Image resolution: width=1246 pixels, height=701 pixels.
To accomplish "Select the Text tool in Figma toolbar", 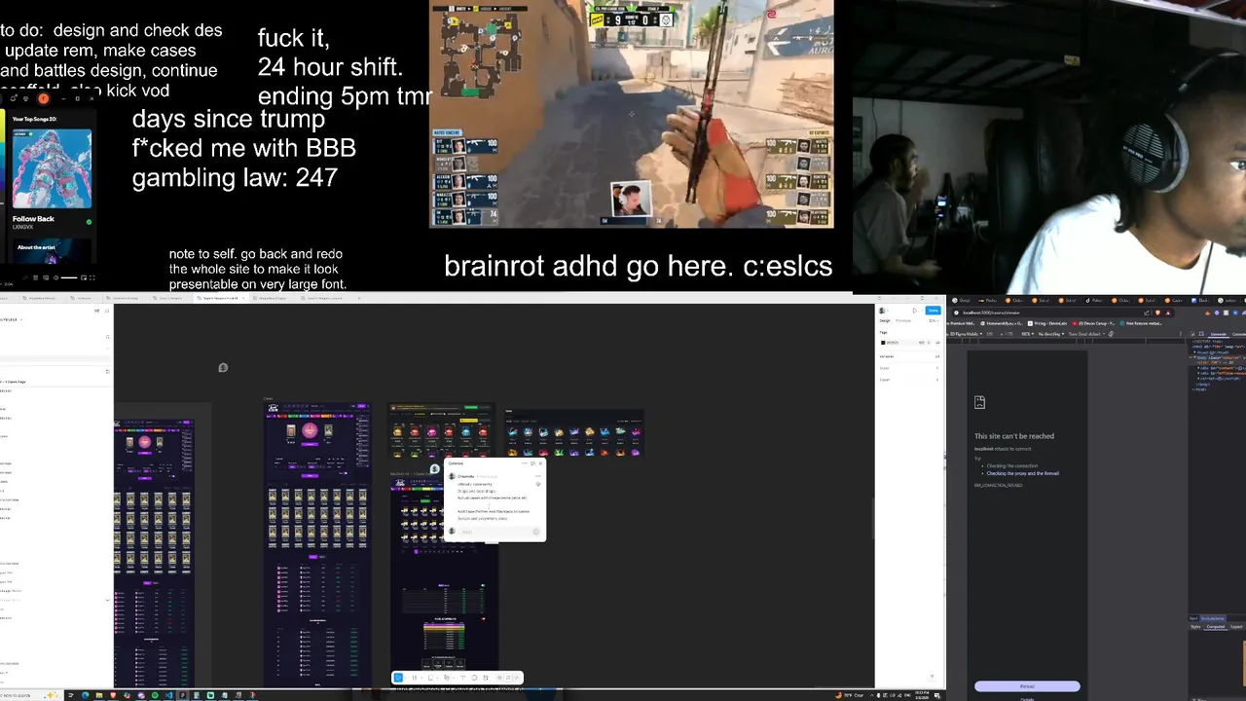I will tap(462, 678).
